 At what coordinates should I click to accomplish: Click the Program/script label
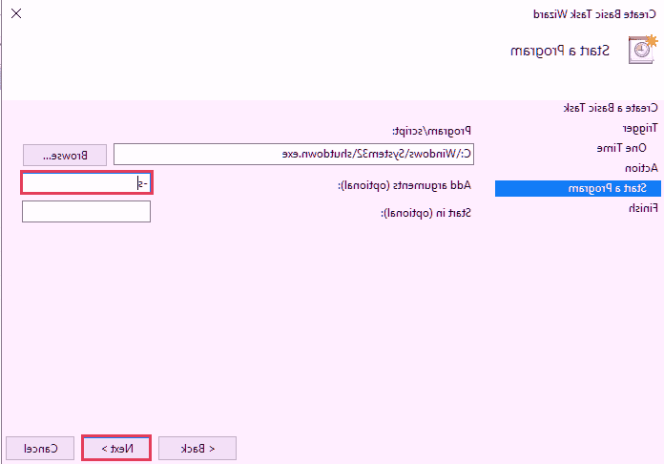(432, 130)
